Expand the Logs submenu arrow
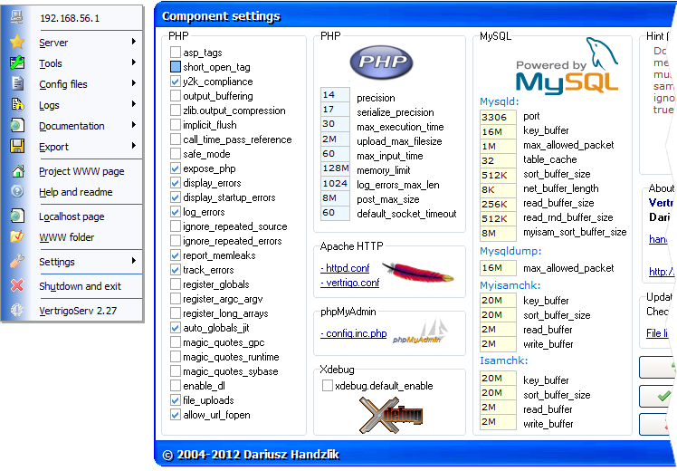The image size is (677, 471). point(134,103)
